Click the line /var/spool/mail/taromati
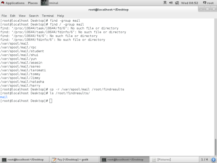Screen dimensions: 217x163 tap(23, 70)
